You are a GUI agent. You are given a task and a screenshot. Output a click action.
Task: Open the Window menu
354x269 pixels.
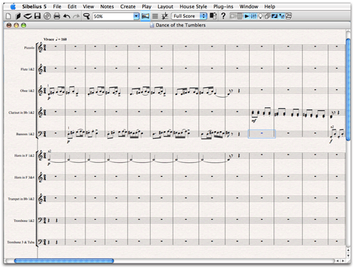point(248,6)
